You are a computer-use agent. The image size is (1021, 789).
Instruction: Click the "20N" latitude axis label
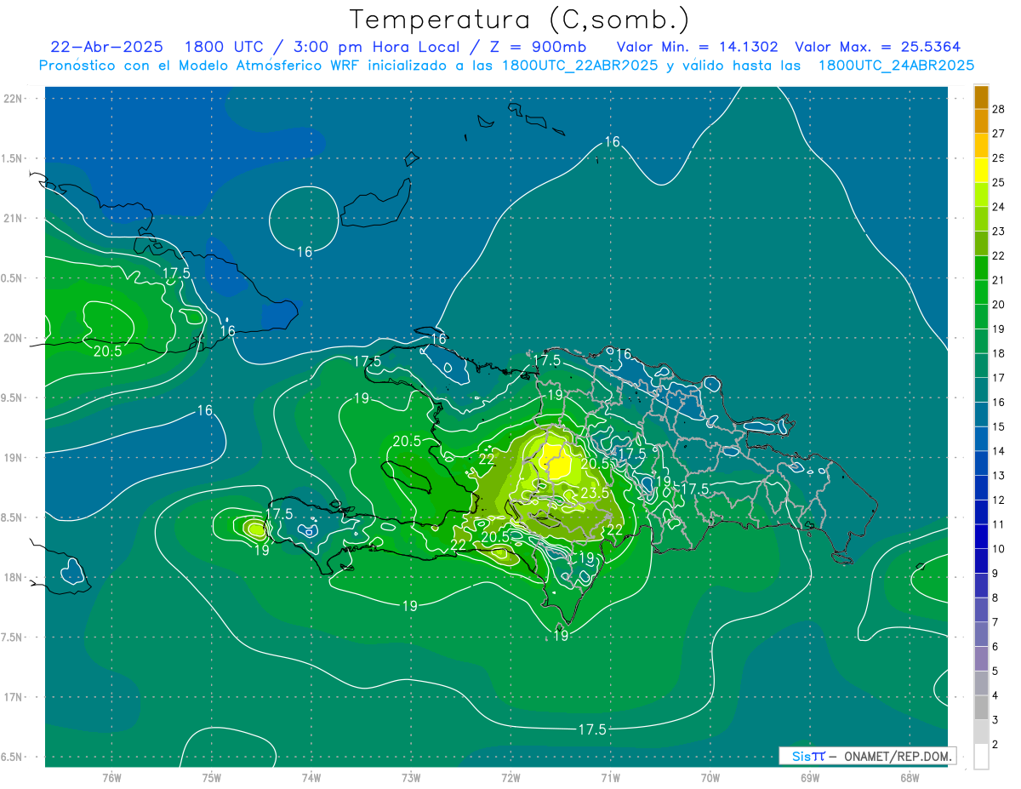pos(13,338)
